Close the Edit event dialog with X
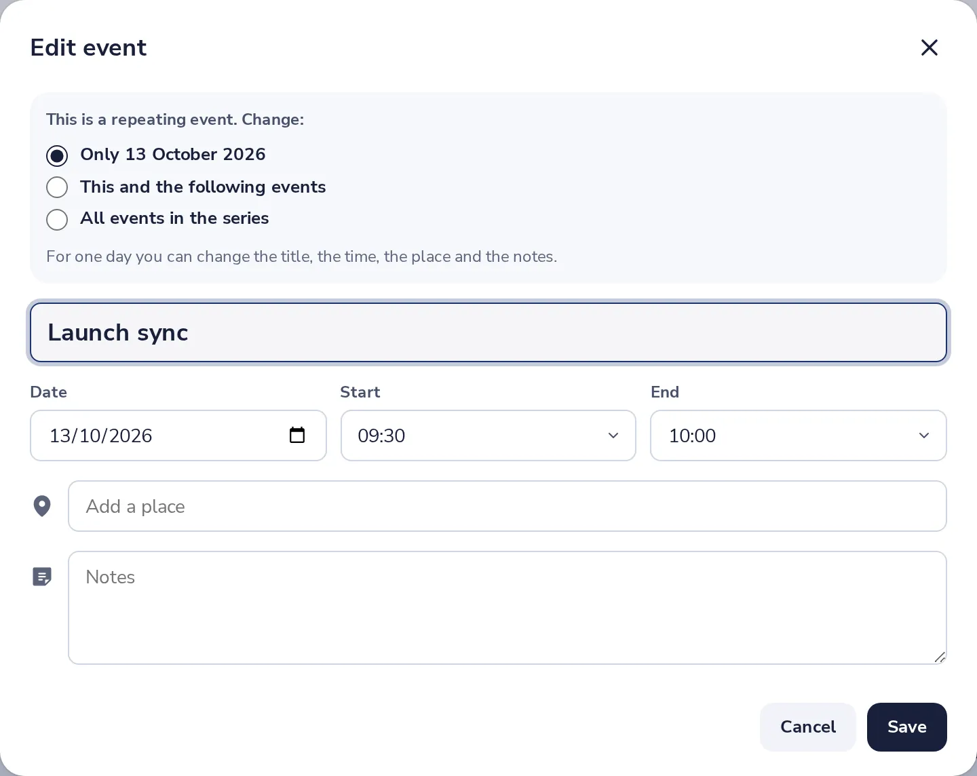Image resolution: width=977 pixels, height=776 pixels. 930,47
